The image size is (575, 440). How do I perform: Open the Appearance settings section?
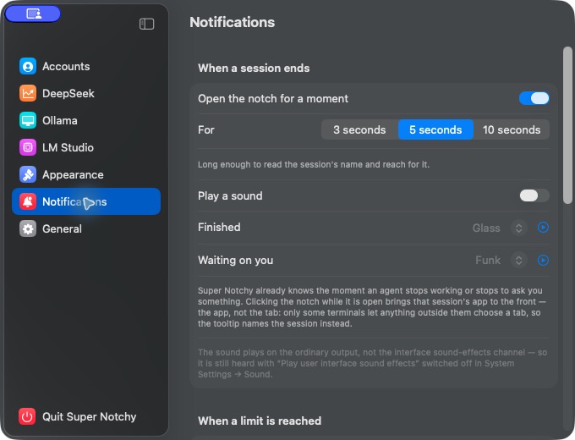point(86,174)
